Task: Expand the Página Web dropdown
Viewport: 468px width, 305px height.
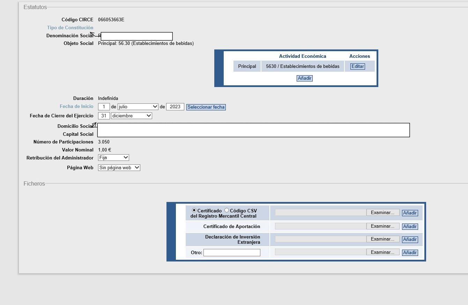Action: (119, 168)
